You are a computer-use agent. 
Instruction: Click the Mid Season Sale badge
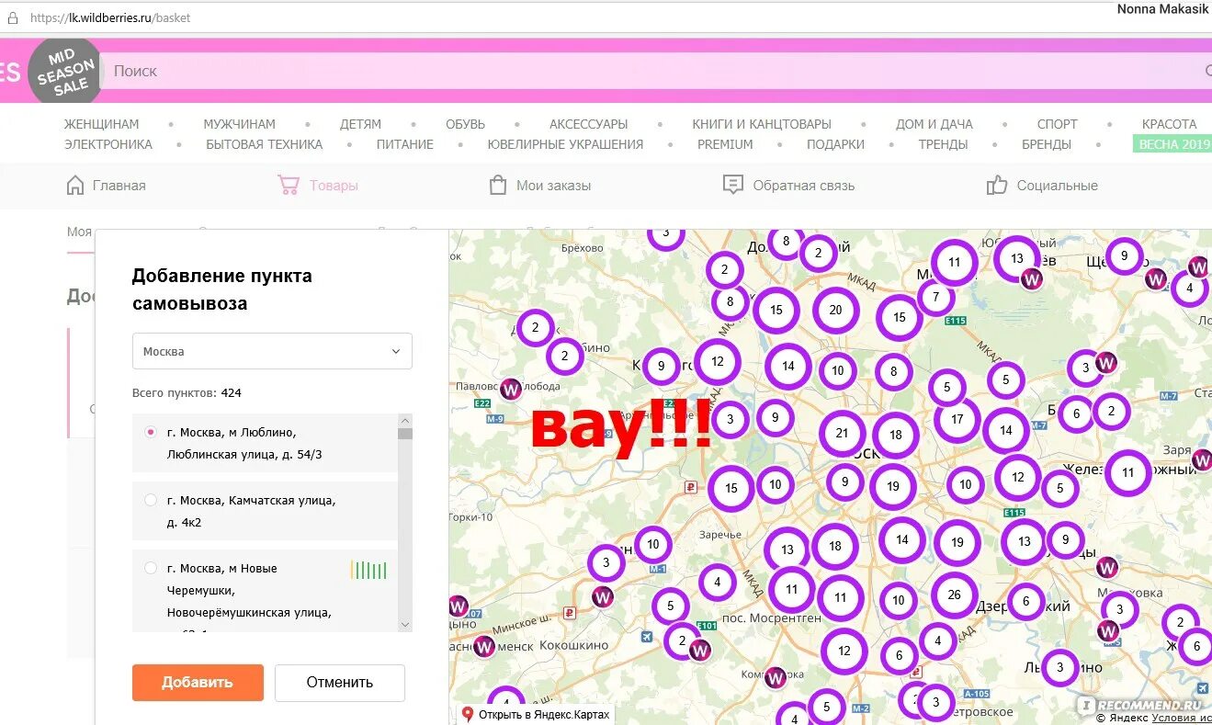[65, 72]
